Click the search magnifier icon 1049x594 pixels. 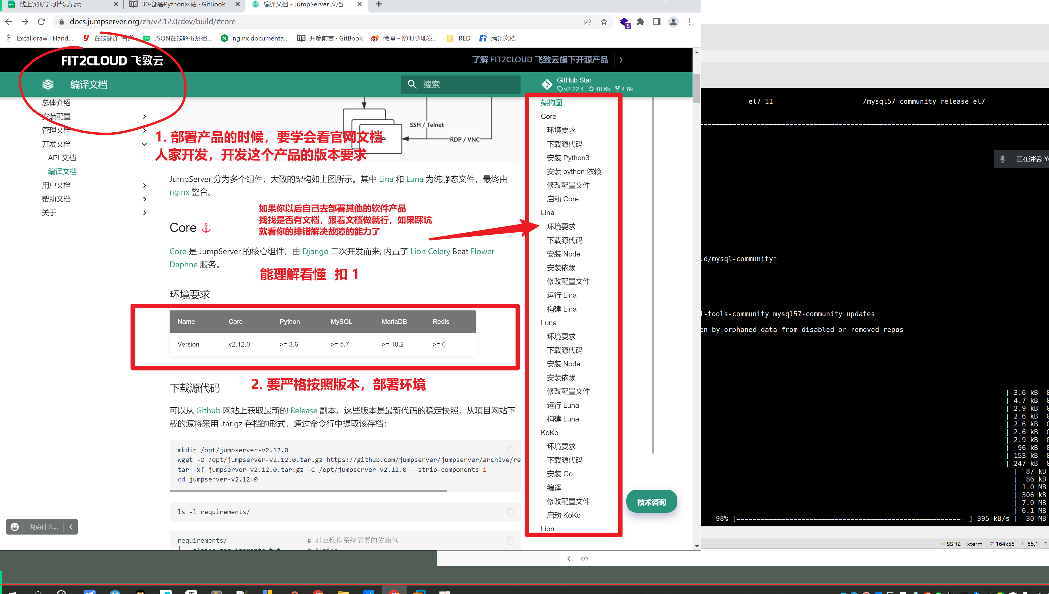point(412,85)
